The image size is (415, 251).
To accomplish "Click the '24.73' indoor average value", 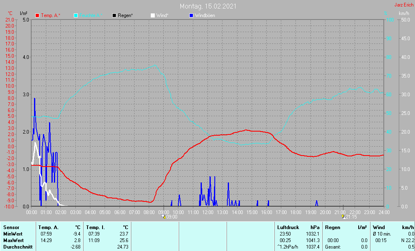I will click(123, 247).
